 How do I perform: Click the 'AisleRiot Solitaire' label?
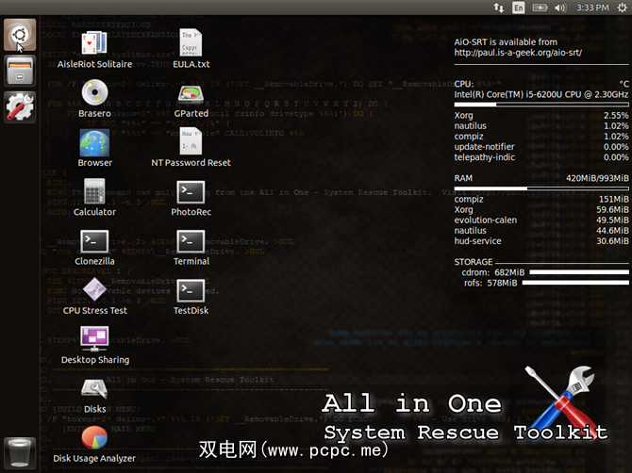(94, 64)
